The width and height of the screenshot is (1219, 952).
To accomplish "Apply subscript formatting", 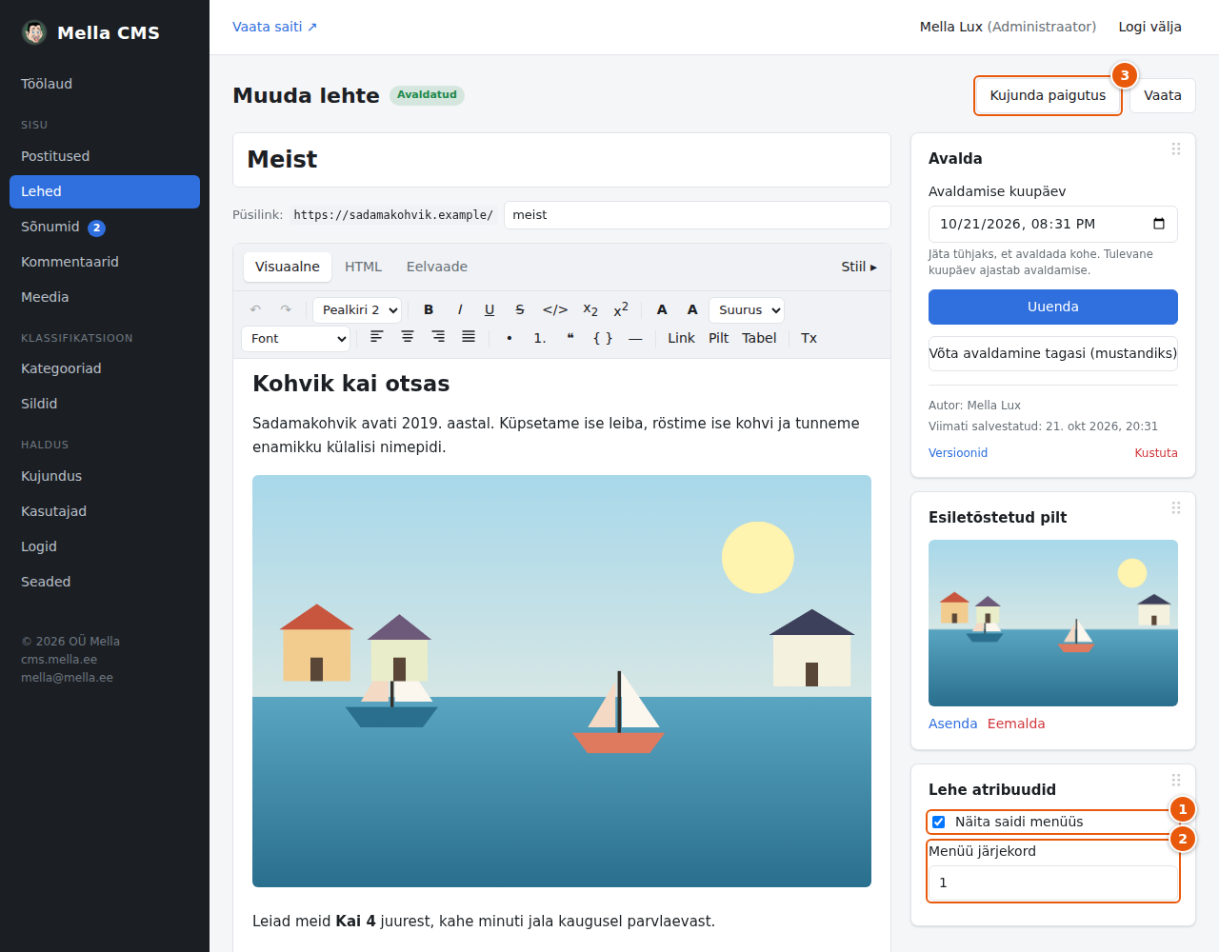I will point(590,309).
